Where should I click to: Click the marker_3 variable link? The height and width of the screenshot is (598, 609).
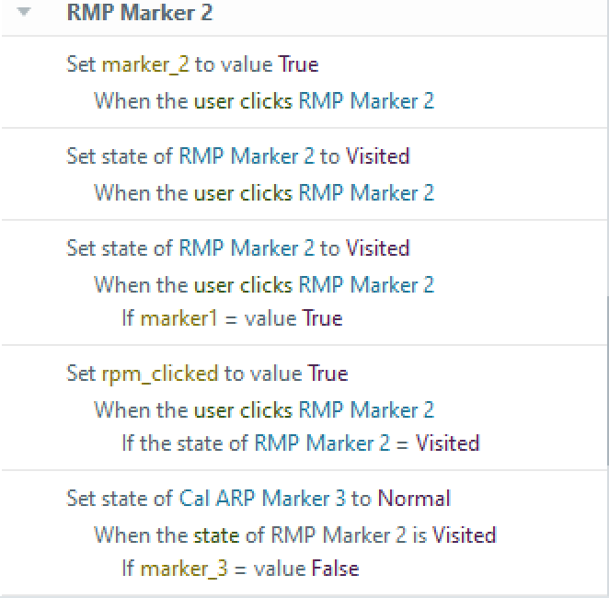(x=179, y=569)
